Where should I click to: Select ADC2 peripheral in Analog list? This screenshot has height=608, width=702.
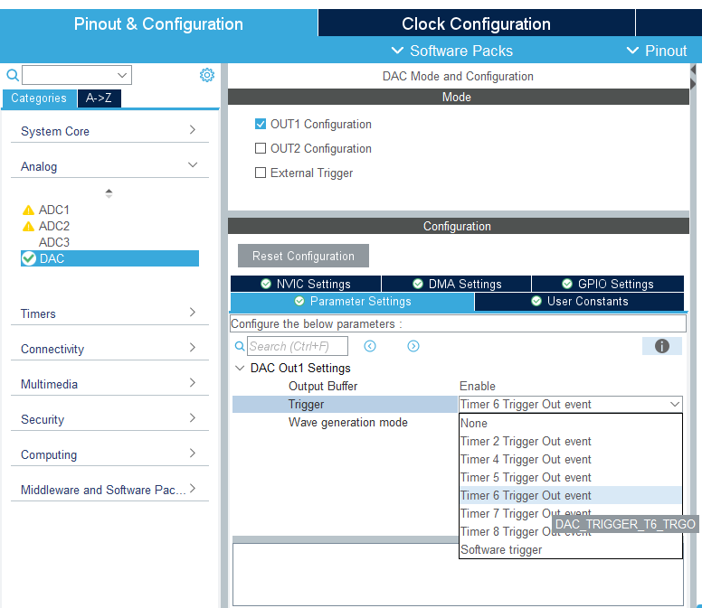53,226
